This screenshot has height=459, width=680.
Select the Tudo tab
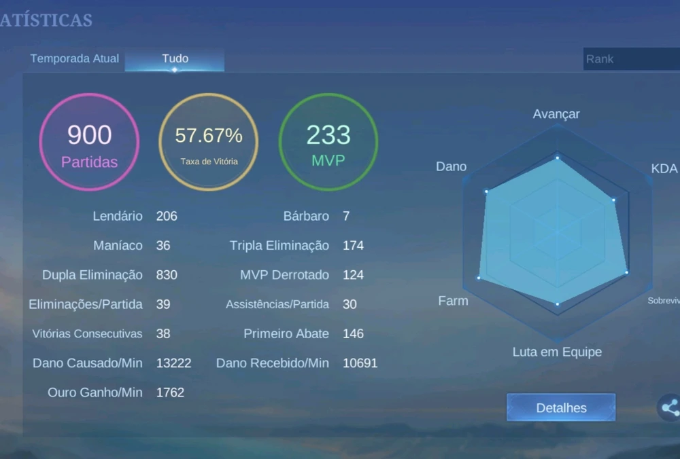click(175, 58)
